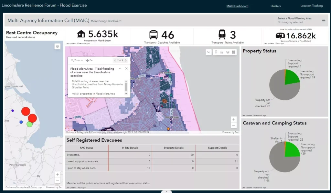Go to next popup feature arrow
Viewport: 331px width, 193px height.
126,60
